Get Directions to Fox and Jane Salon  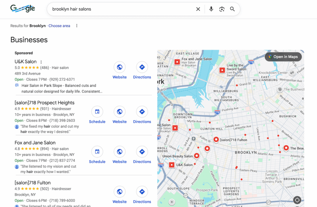click(x=142, y=152)
